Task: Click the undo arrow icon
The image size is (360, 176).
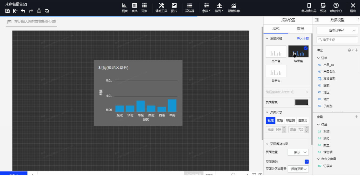Action: (x=23, y=11)
